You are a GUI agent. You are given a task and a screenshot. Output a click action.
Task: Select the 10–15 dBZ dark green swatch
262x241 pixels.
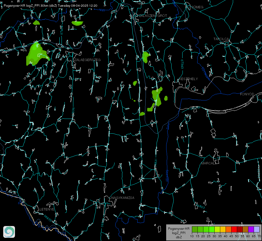point(195,229)
